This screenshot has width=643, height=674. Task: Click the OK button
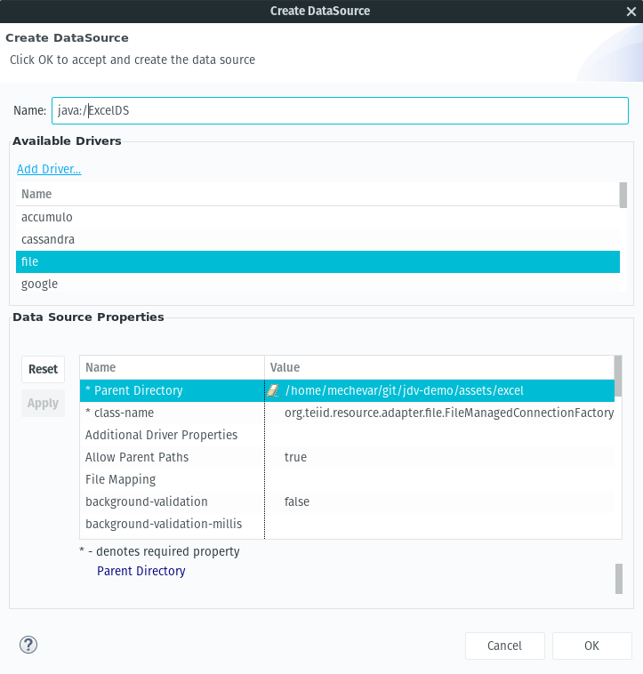[591, 646]
